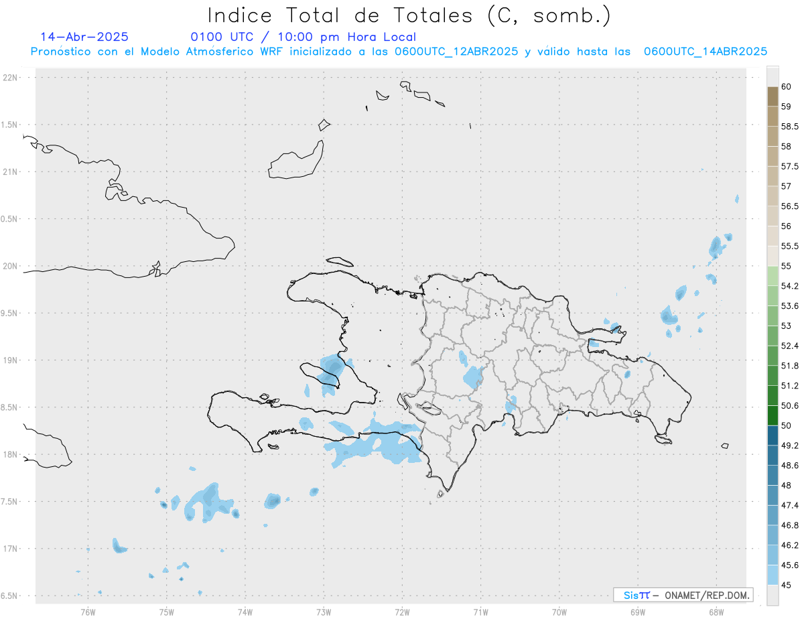This screenshot has height=621, width=804.
Task: Click the '51.2' colorbar label
Action: click(790, 386)
